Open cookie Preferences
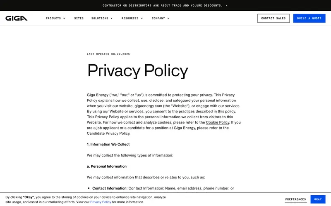The image size is (331, 206). coord(295,199)
